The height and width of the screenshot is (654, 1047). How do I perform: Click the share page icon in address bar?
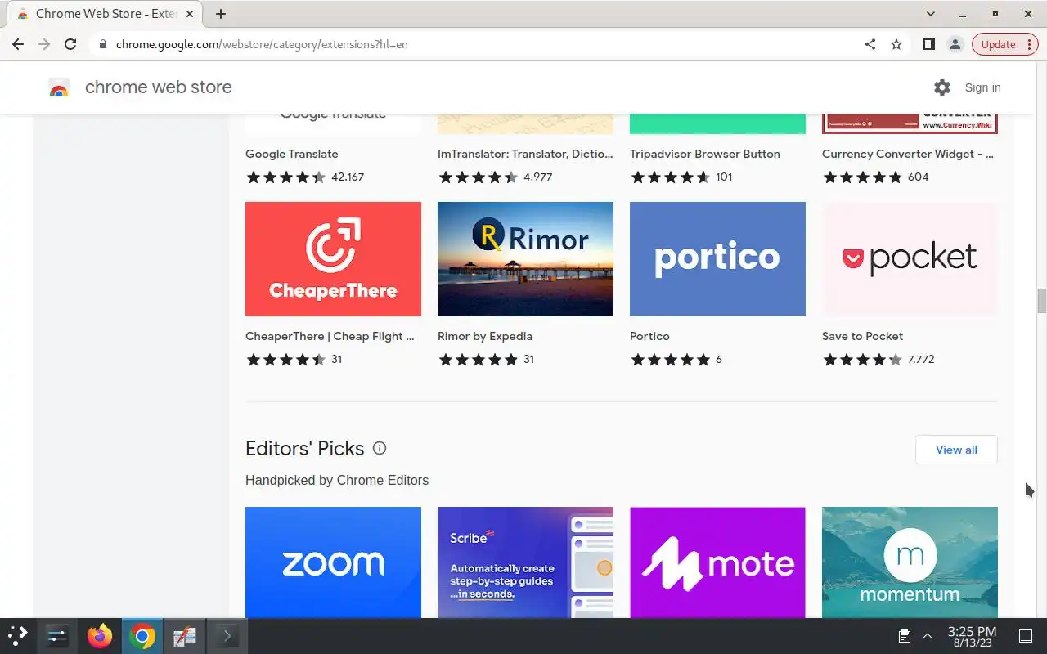click(870, 44)
